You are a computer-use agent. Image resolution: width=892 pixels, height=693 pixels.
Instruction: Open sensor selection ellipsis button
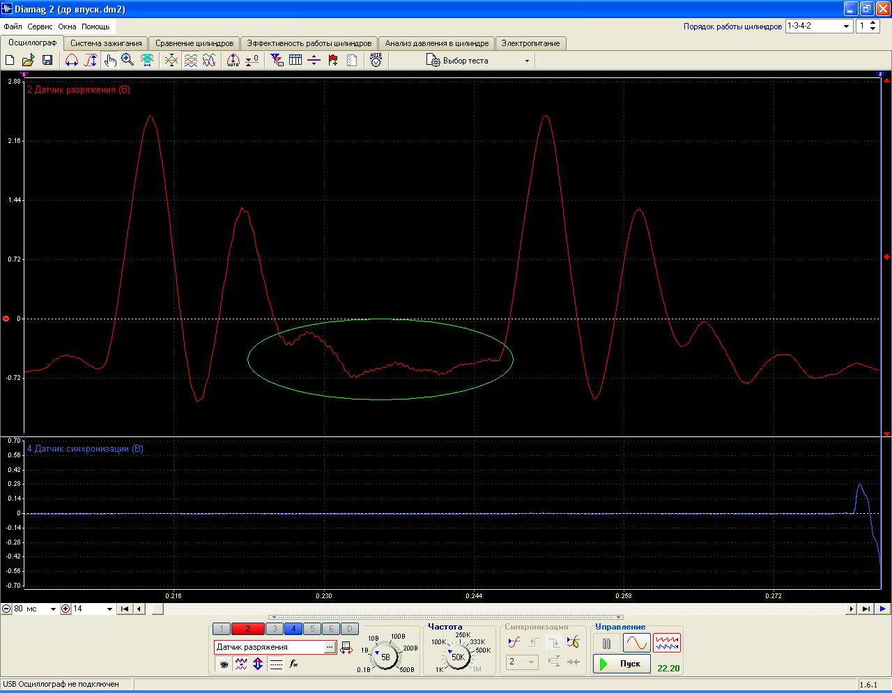[330, 647]
